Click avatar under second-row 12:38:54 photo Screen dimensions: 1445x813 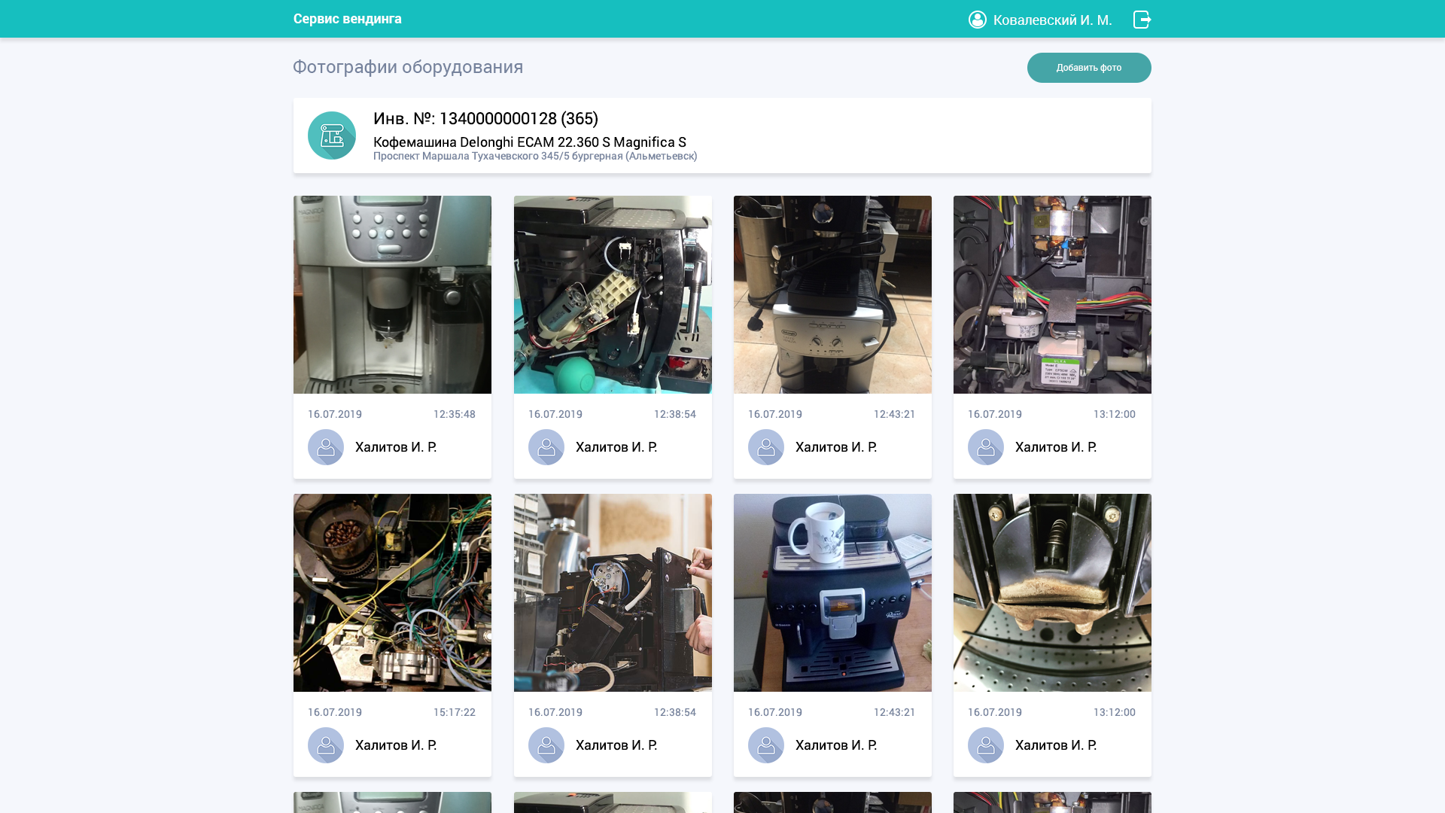(546, 745)
